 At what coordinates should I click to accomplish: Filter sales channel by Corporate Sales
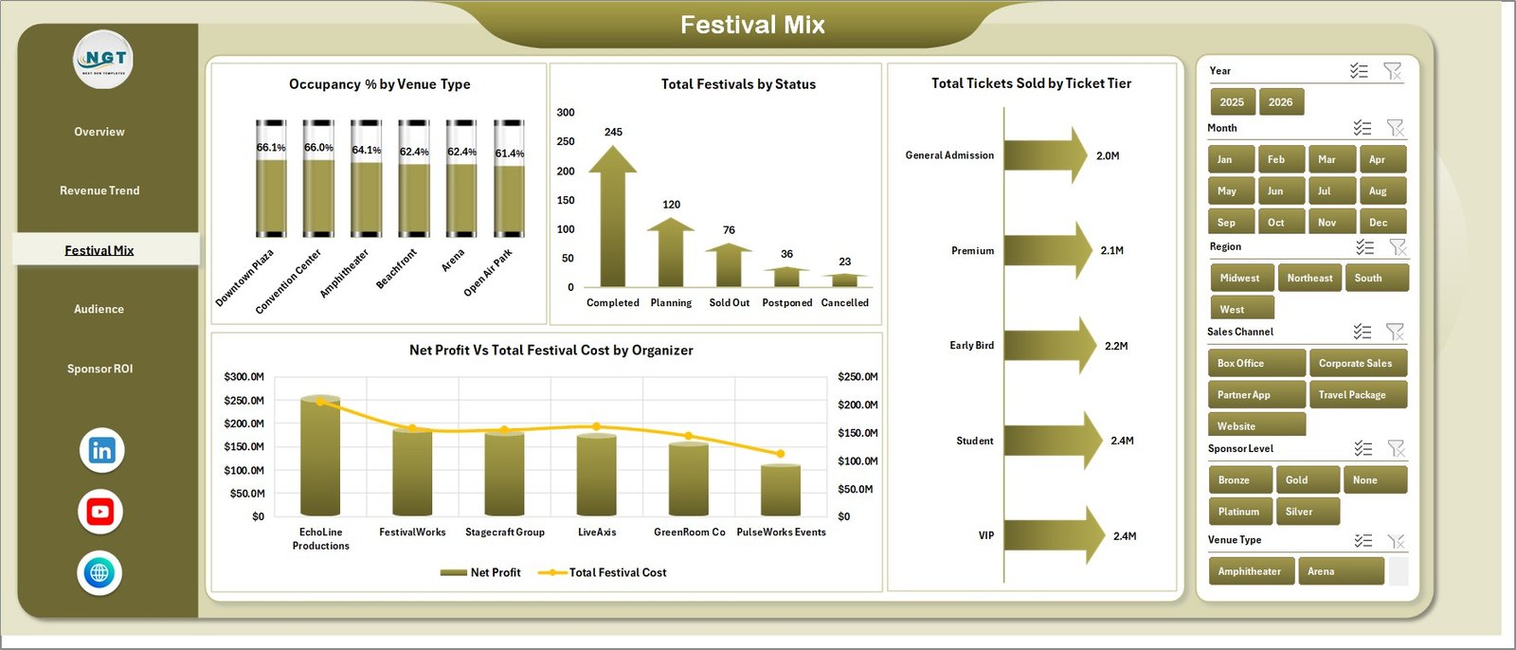(1358, 363)
